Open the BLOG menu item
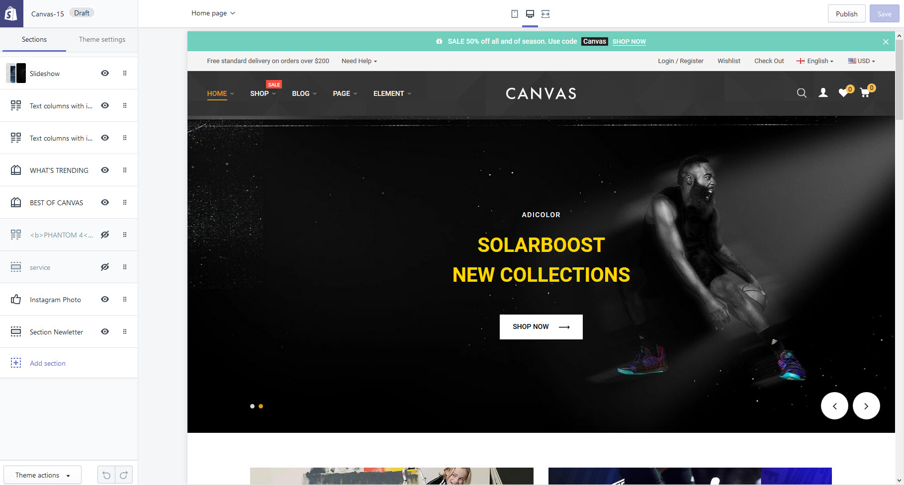Screen dimensions: 904x485 click(304, 93)
